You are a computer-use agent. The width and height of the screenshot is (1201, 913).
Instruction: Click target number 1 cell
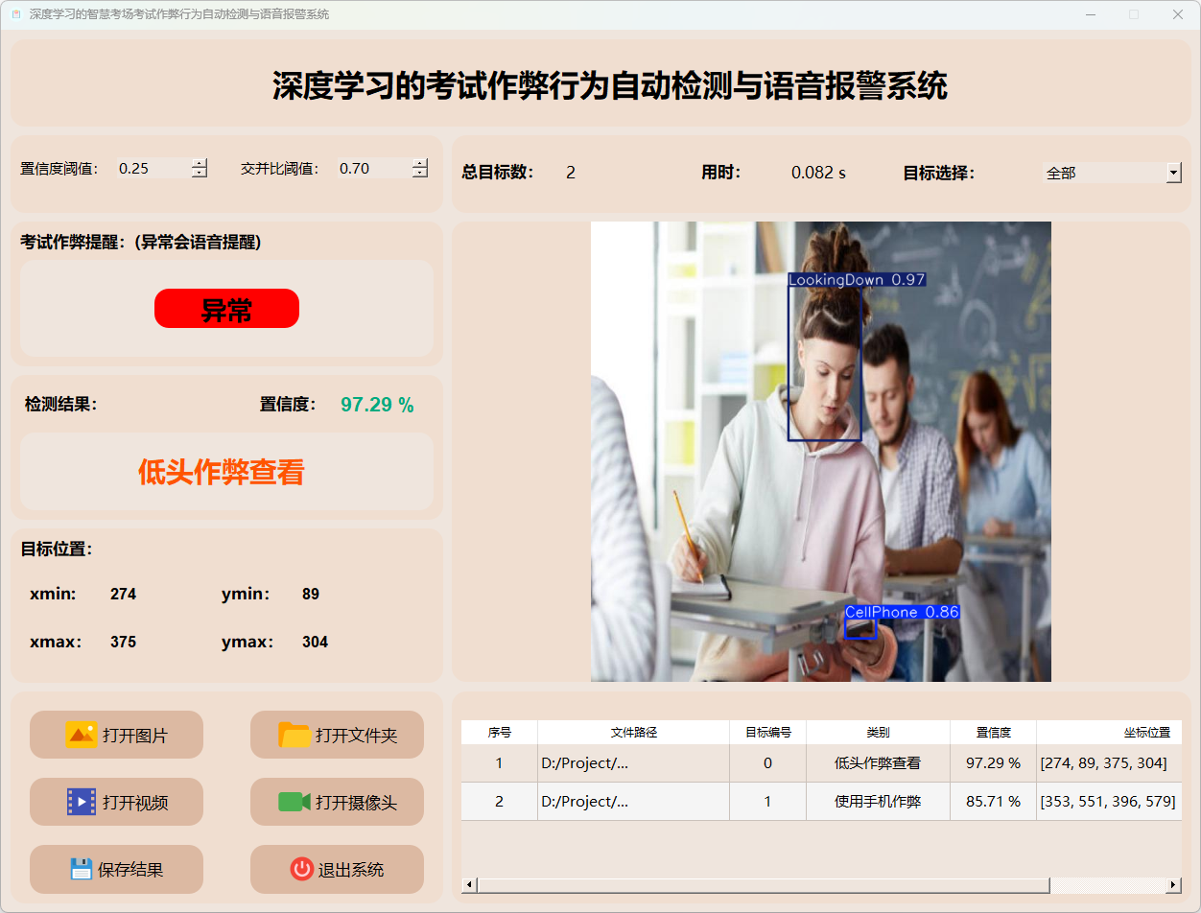coord(768,802)
